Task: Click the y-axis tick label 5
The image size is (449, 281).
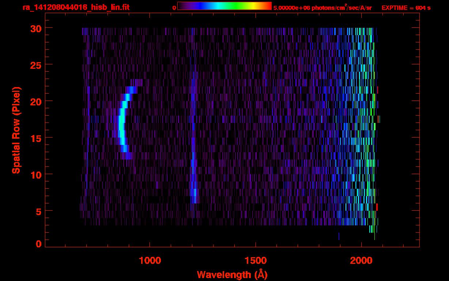Action: [39, 211]
